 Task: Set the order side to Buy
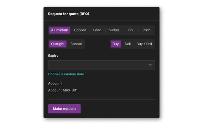[116, 44]
